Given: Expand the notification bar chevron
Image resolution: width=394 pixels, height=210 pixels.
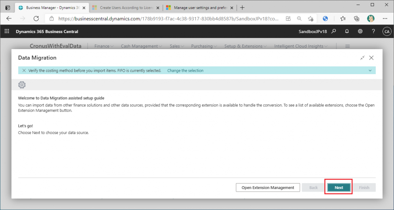Looking at the screenshot, I should [370, 70].
